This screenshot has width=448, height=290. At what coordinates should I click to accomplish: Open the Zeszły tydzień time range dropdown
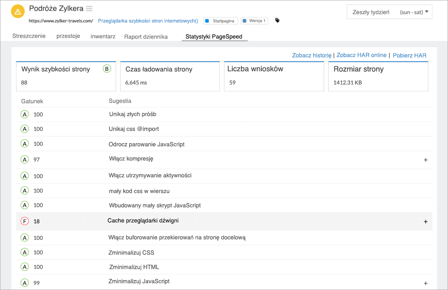click(x=389, y=12)
